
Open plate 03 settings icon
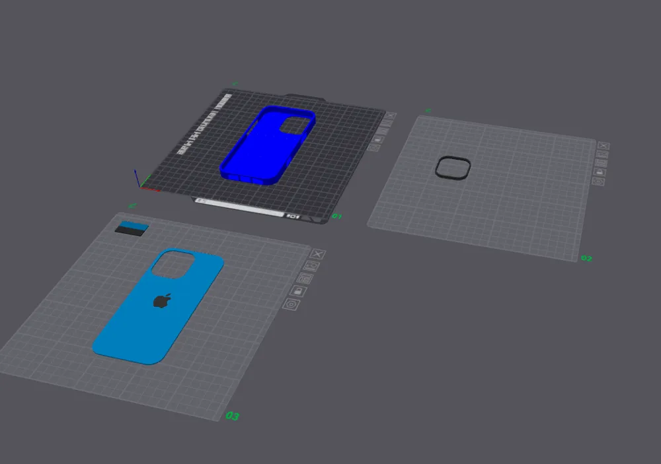291,304
